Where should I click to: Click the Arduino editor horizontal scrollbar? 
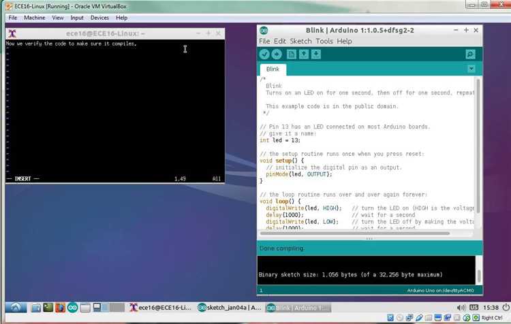click(x=354, y=233)
